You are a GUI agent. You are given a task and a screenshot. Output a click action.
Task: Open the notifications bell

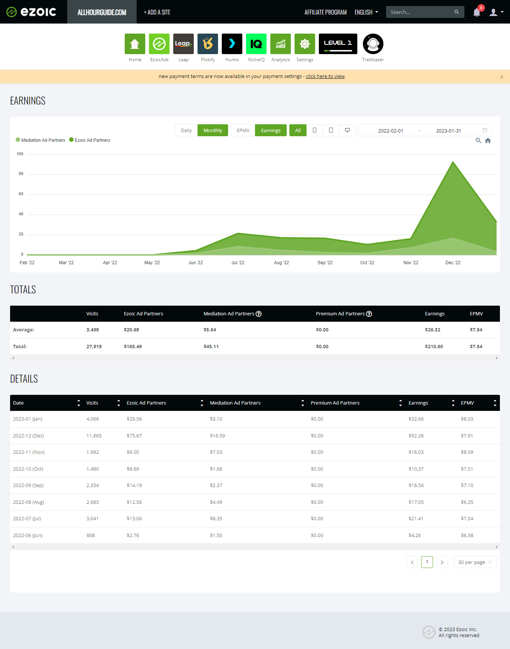[477, 12]
